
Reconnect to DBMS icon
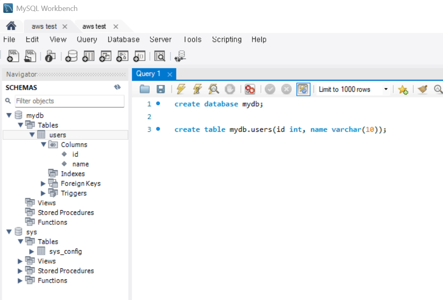180,56
